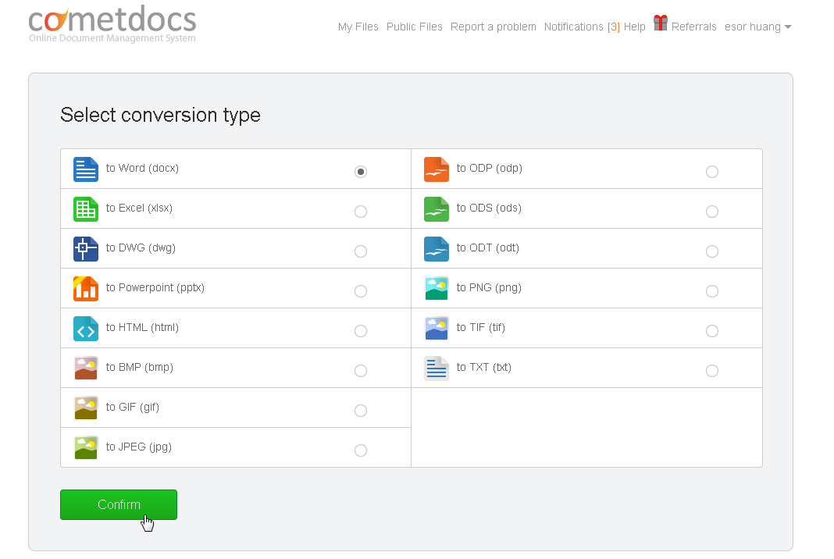Select the 'to Excel (xlsx)' radio button
The image size is (834, 559).
click(x=361, y=211)
